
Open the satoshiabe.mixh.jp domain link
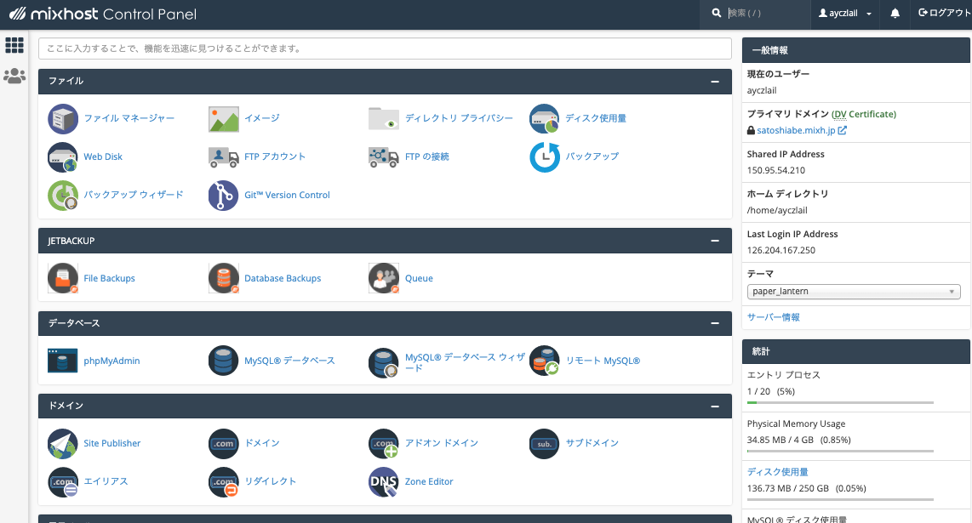point(796,131)
